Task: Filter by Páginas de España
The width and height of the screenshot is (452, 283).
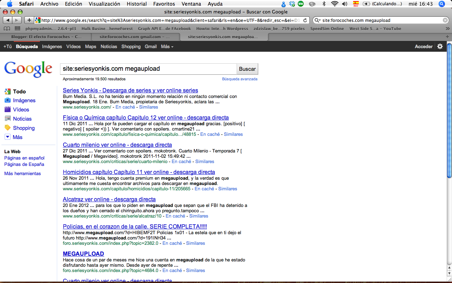Action: (x=24, y=164)
